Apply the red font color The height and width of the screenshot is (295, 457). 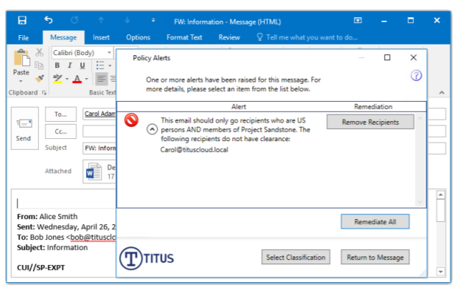[77, 79]
